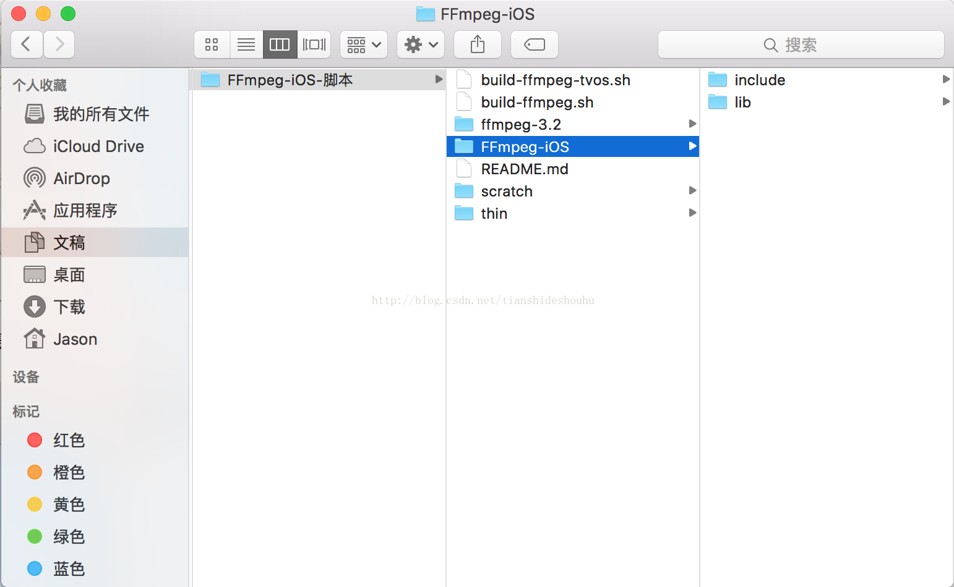
Task: Expand the highlighted FFmpeg-iOS folder arrow
Action: click(x=692, y=146)
